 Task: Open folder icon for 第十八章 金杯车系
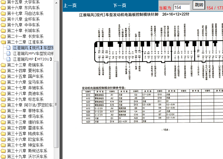(3, 19)
